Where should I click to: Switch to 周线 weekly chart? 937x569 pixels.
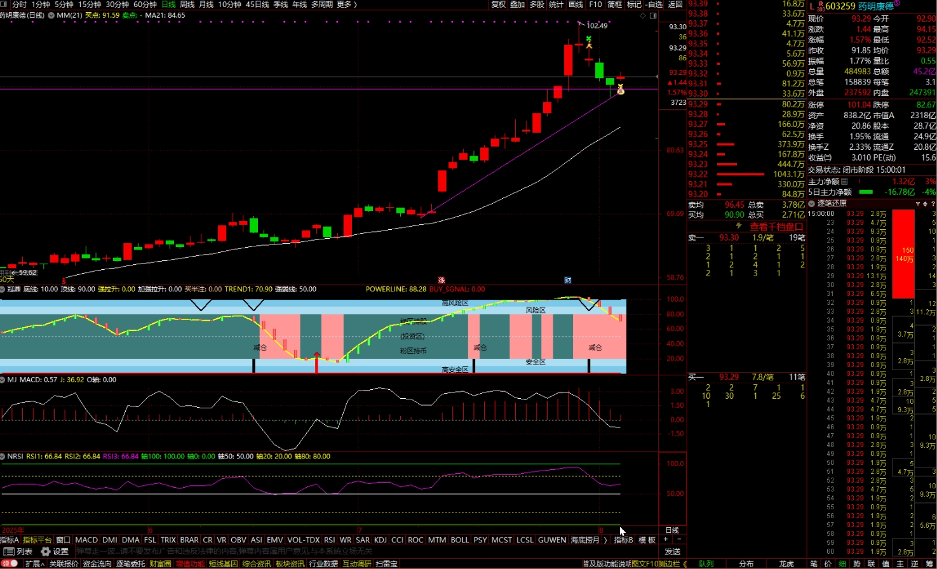click(187, 4)
